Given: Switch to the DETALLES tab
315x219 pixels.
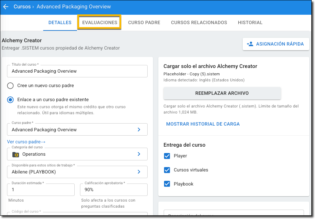Looking at the screenshot, I should coord(60,22).
